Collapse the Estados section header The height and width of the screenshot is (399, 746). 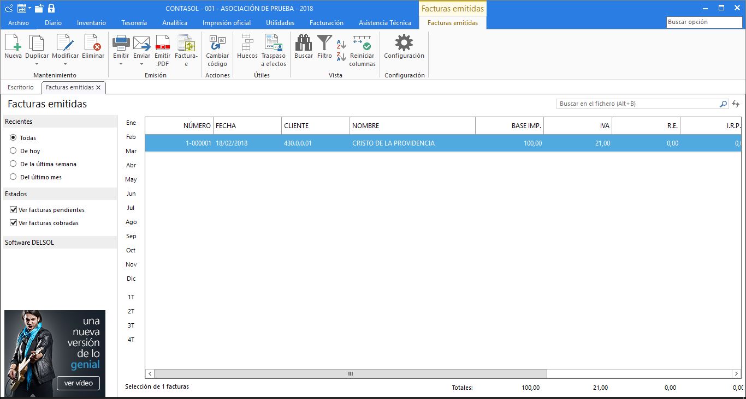tap(60, 194)
